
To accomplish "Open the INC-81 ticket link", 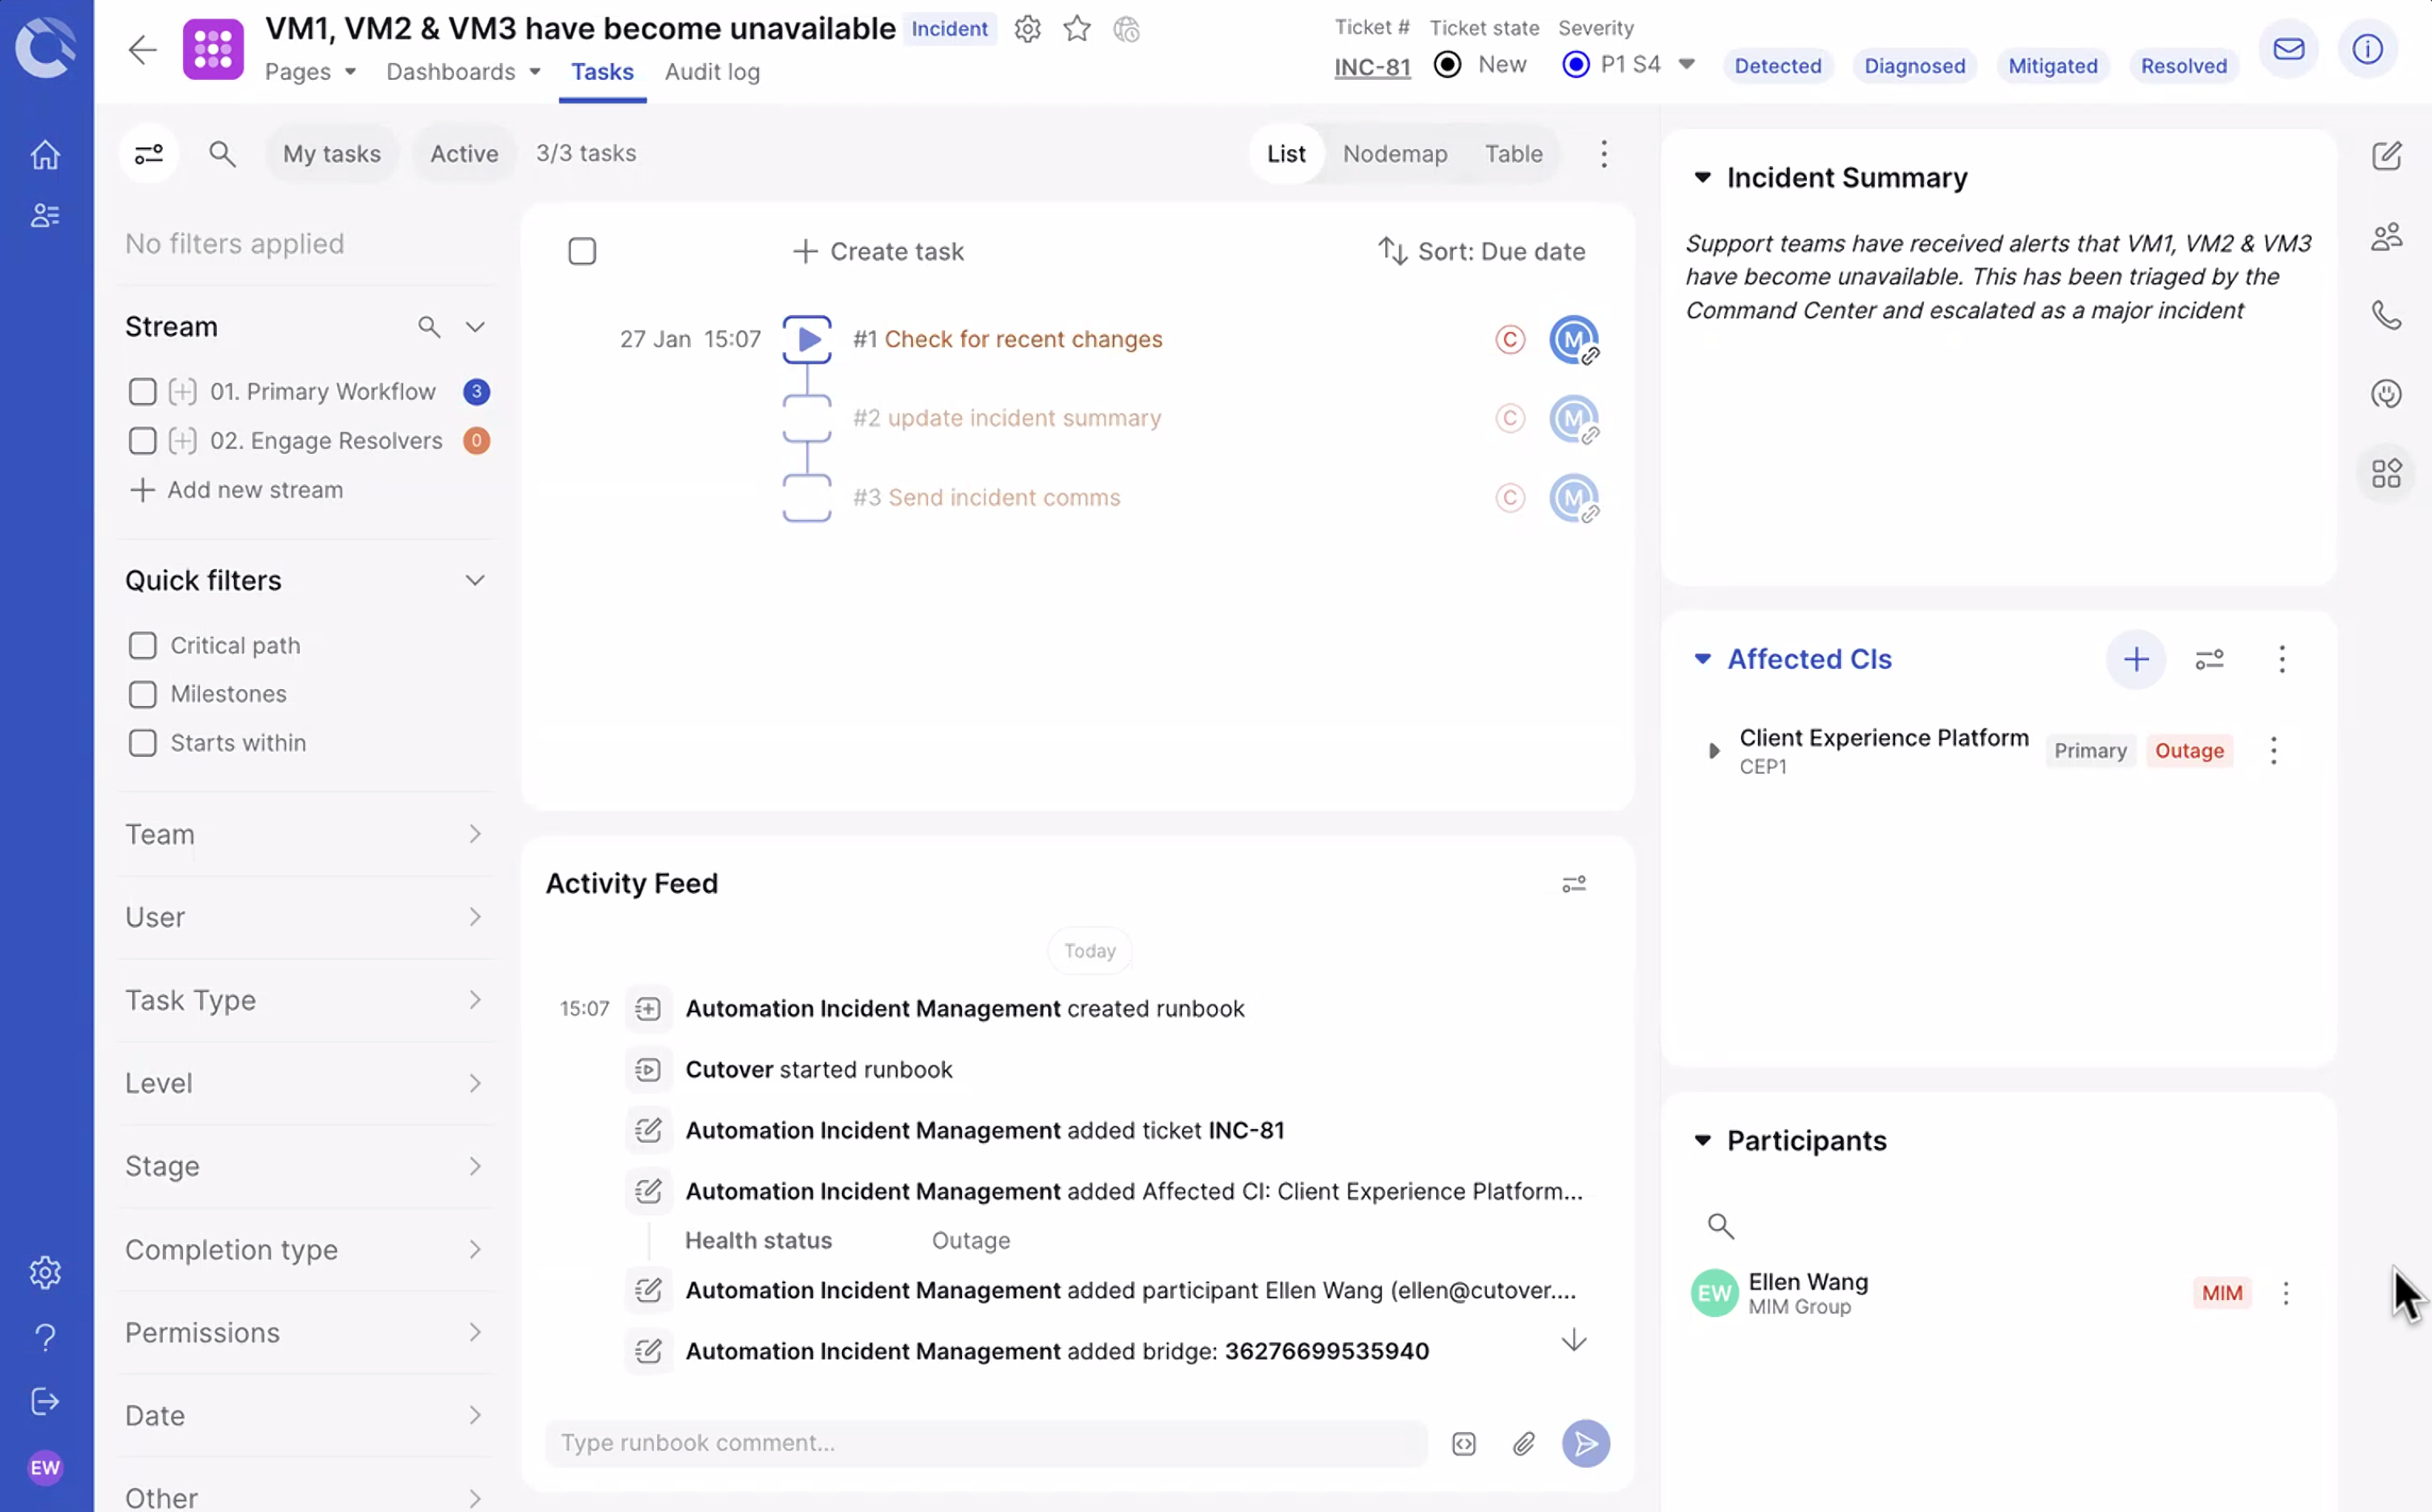I will point(1372,67).
